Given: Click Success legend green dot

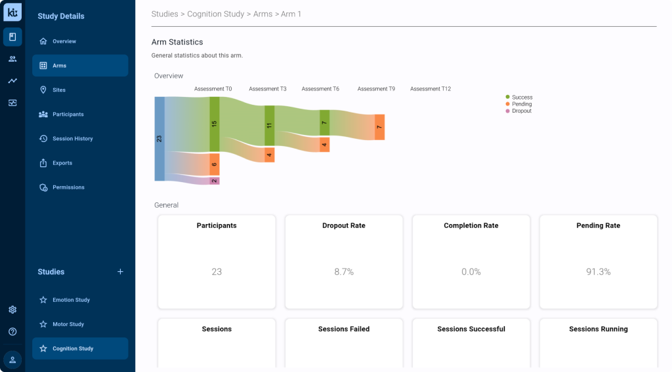Looking at the screenshot, I should pos(508,97).
